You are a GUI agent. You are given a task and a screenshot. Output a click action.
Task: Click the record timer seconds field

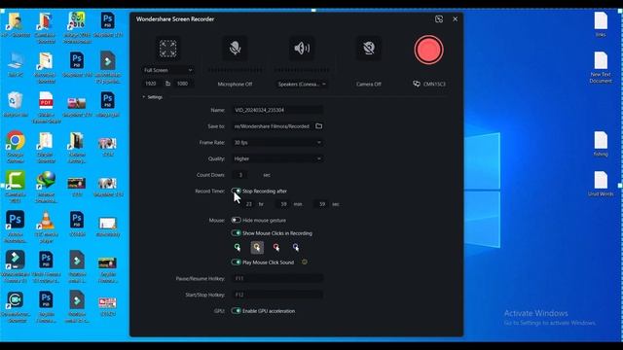(322, 204)
